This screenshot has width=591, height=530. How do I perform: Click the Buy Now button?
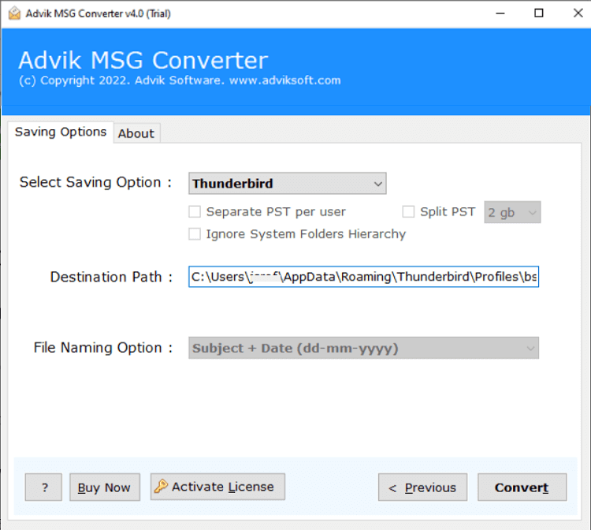[104, 487]
